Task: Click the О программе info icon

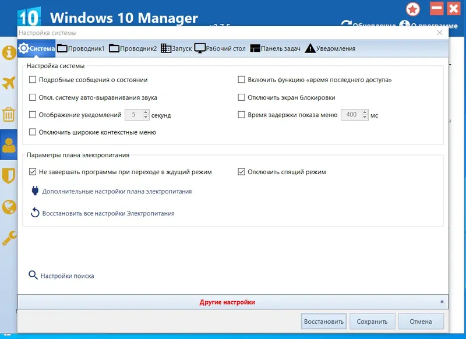Action: tap(404, 24)
